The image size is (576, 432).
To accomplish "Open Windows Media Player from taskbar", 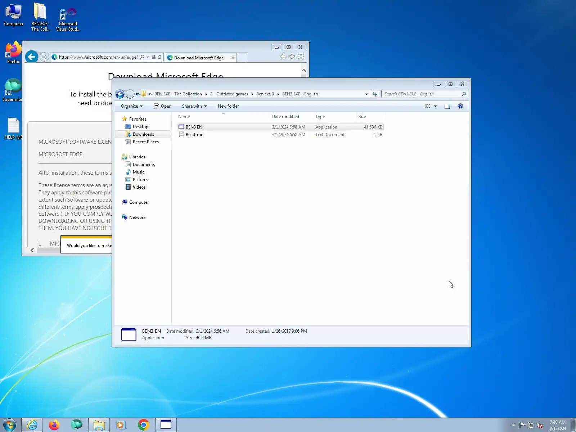I will (121, 425).
